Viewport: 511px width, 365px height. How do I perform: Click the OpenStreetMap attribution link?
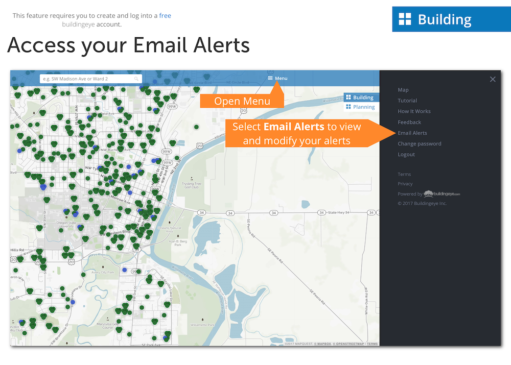point(349,344)
